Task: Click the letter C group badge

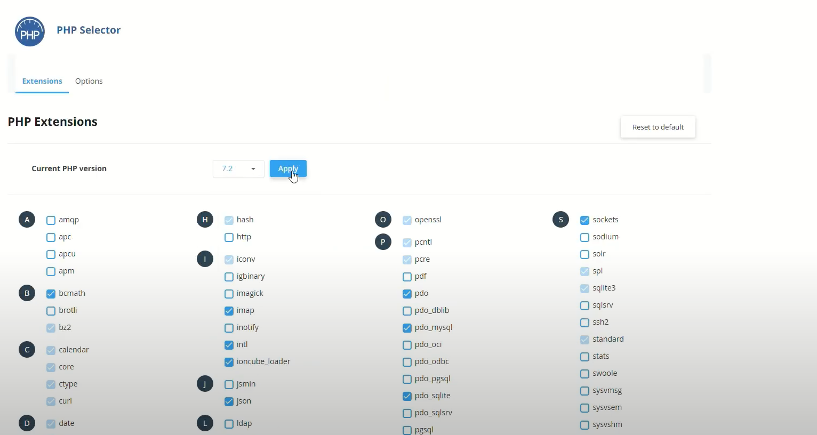Action: click(27, 350)
